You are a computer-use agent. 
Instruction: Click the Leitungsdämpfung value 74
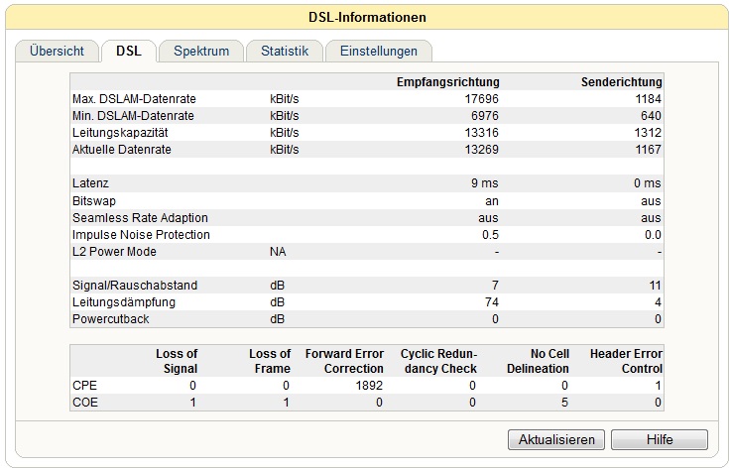pyautogui.click(x=491, y=302)
